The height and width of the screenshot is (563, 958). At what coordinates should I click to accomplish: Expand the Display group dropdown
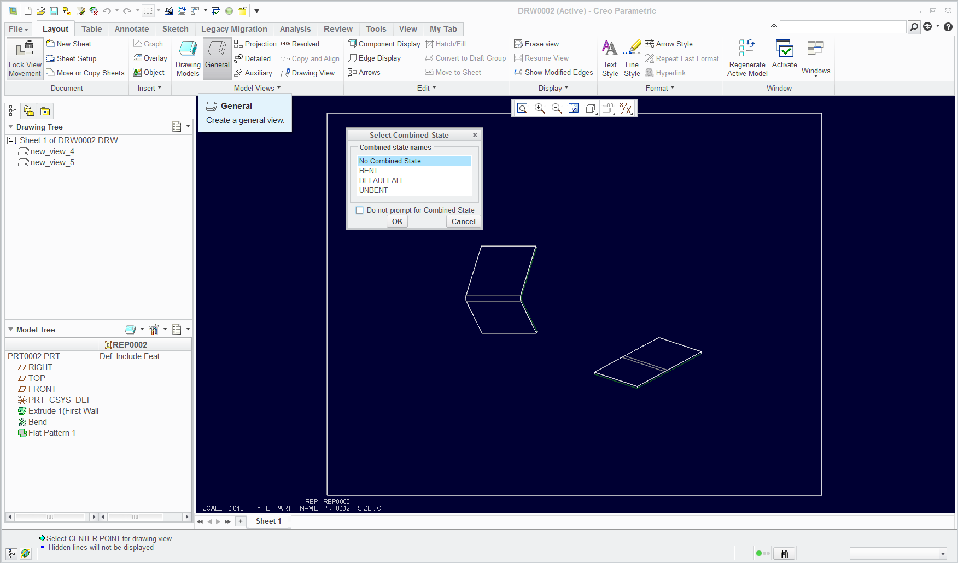click(x=553, y=88)
